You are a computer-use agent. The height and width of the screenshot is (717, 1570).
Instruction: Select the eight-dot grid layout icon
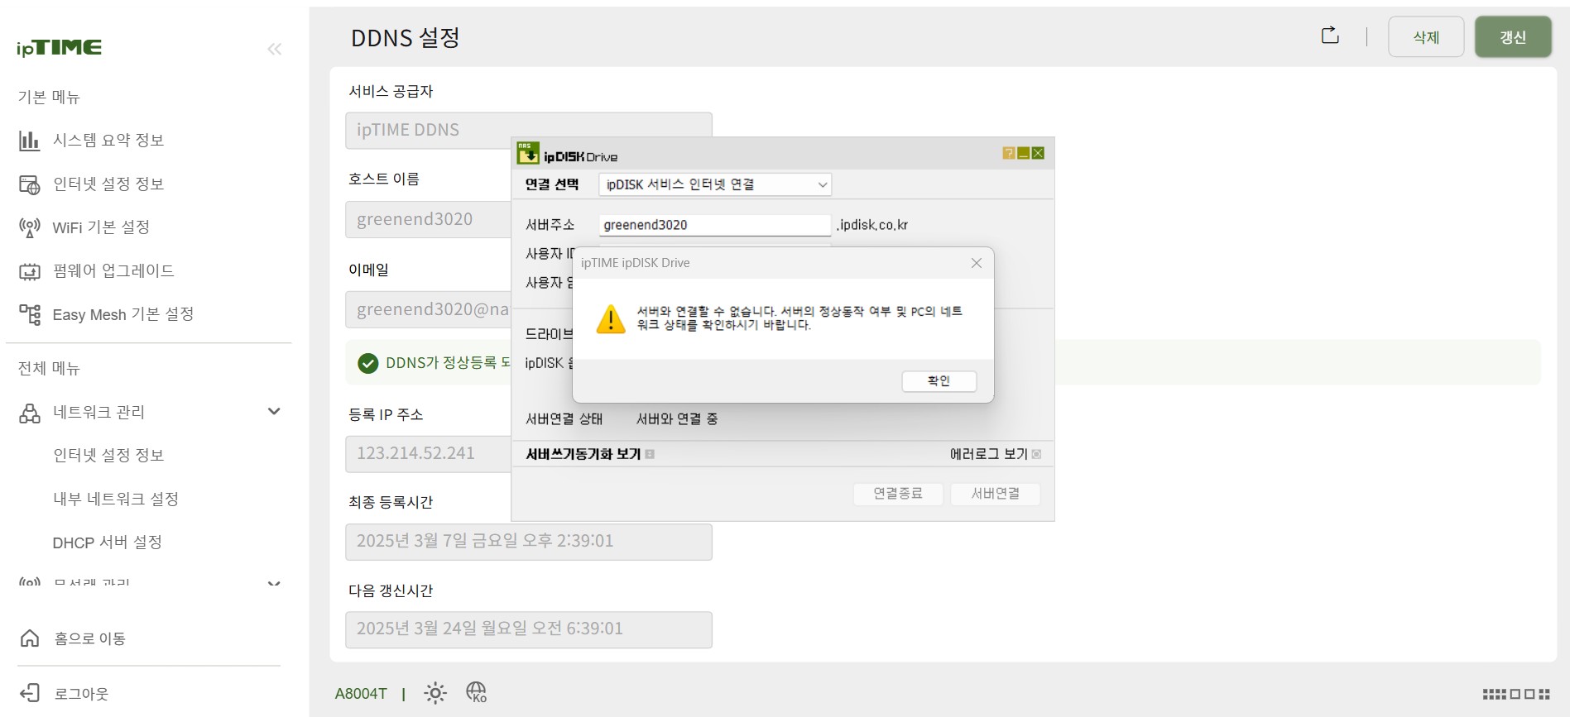pyautogui.click(x=1495, y=695)
